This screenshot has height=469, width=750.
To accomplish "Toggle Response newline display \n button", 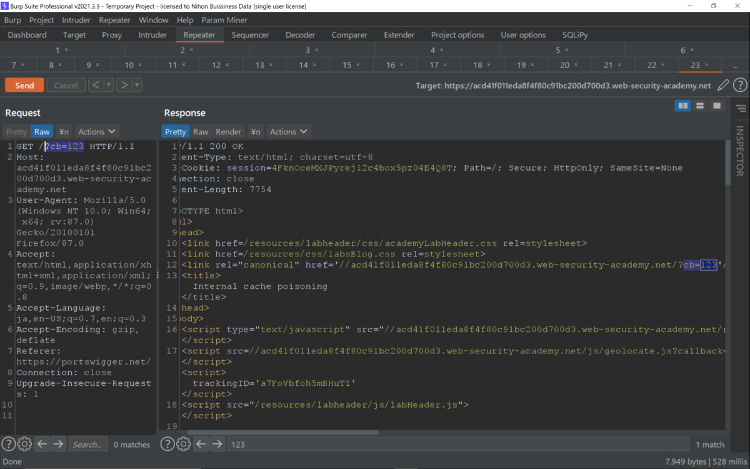I will (x=256, y=131).
